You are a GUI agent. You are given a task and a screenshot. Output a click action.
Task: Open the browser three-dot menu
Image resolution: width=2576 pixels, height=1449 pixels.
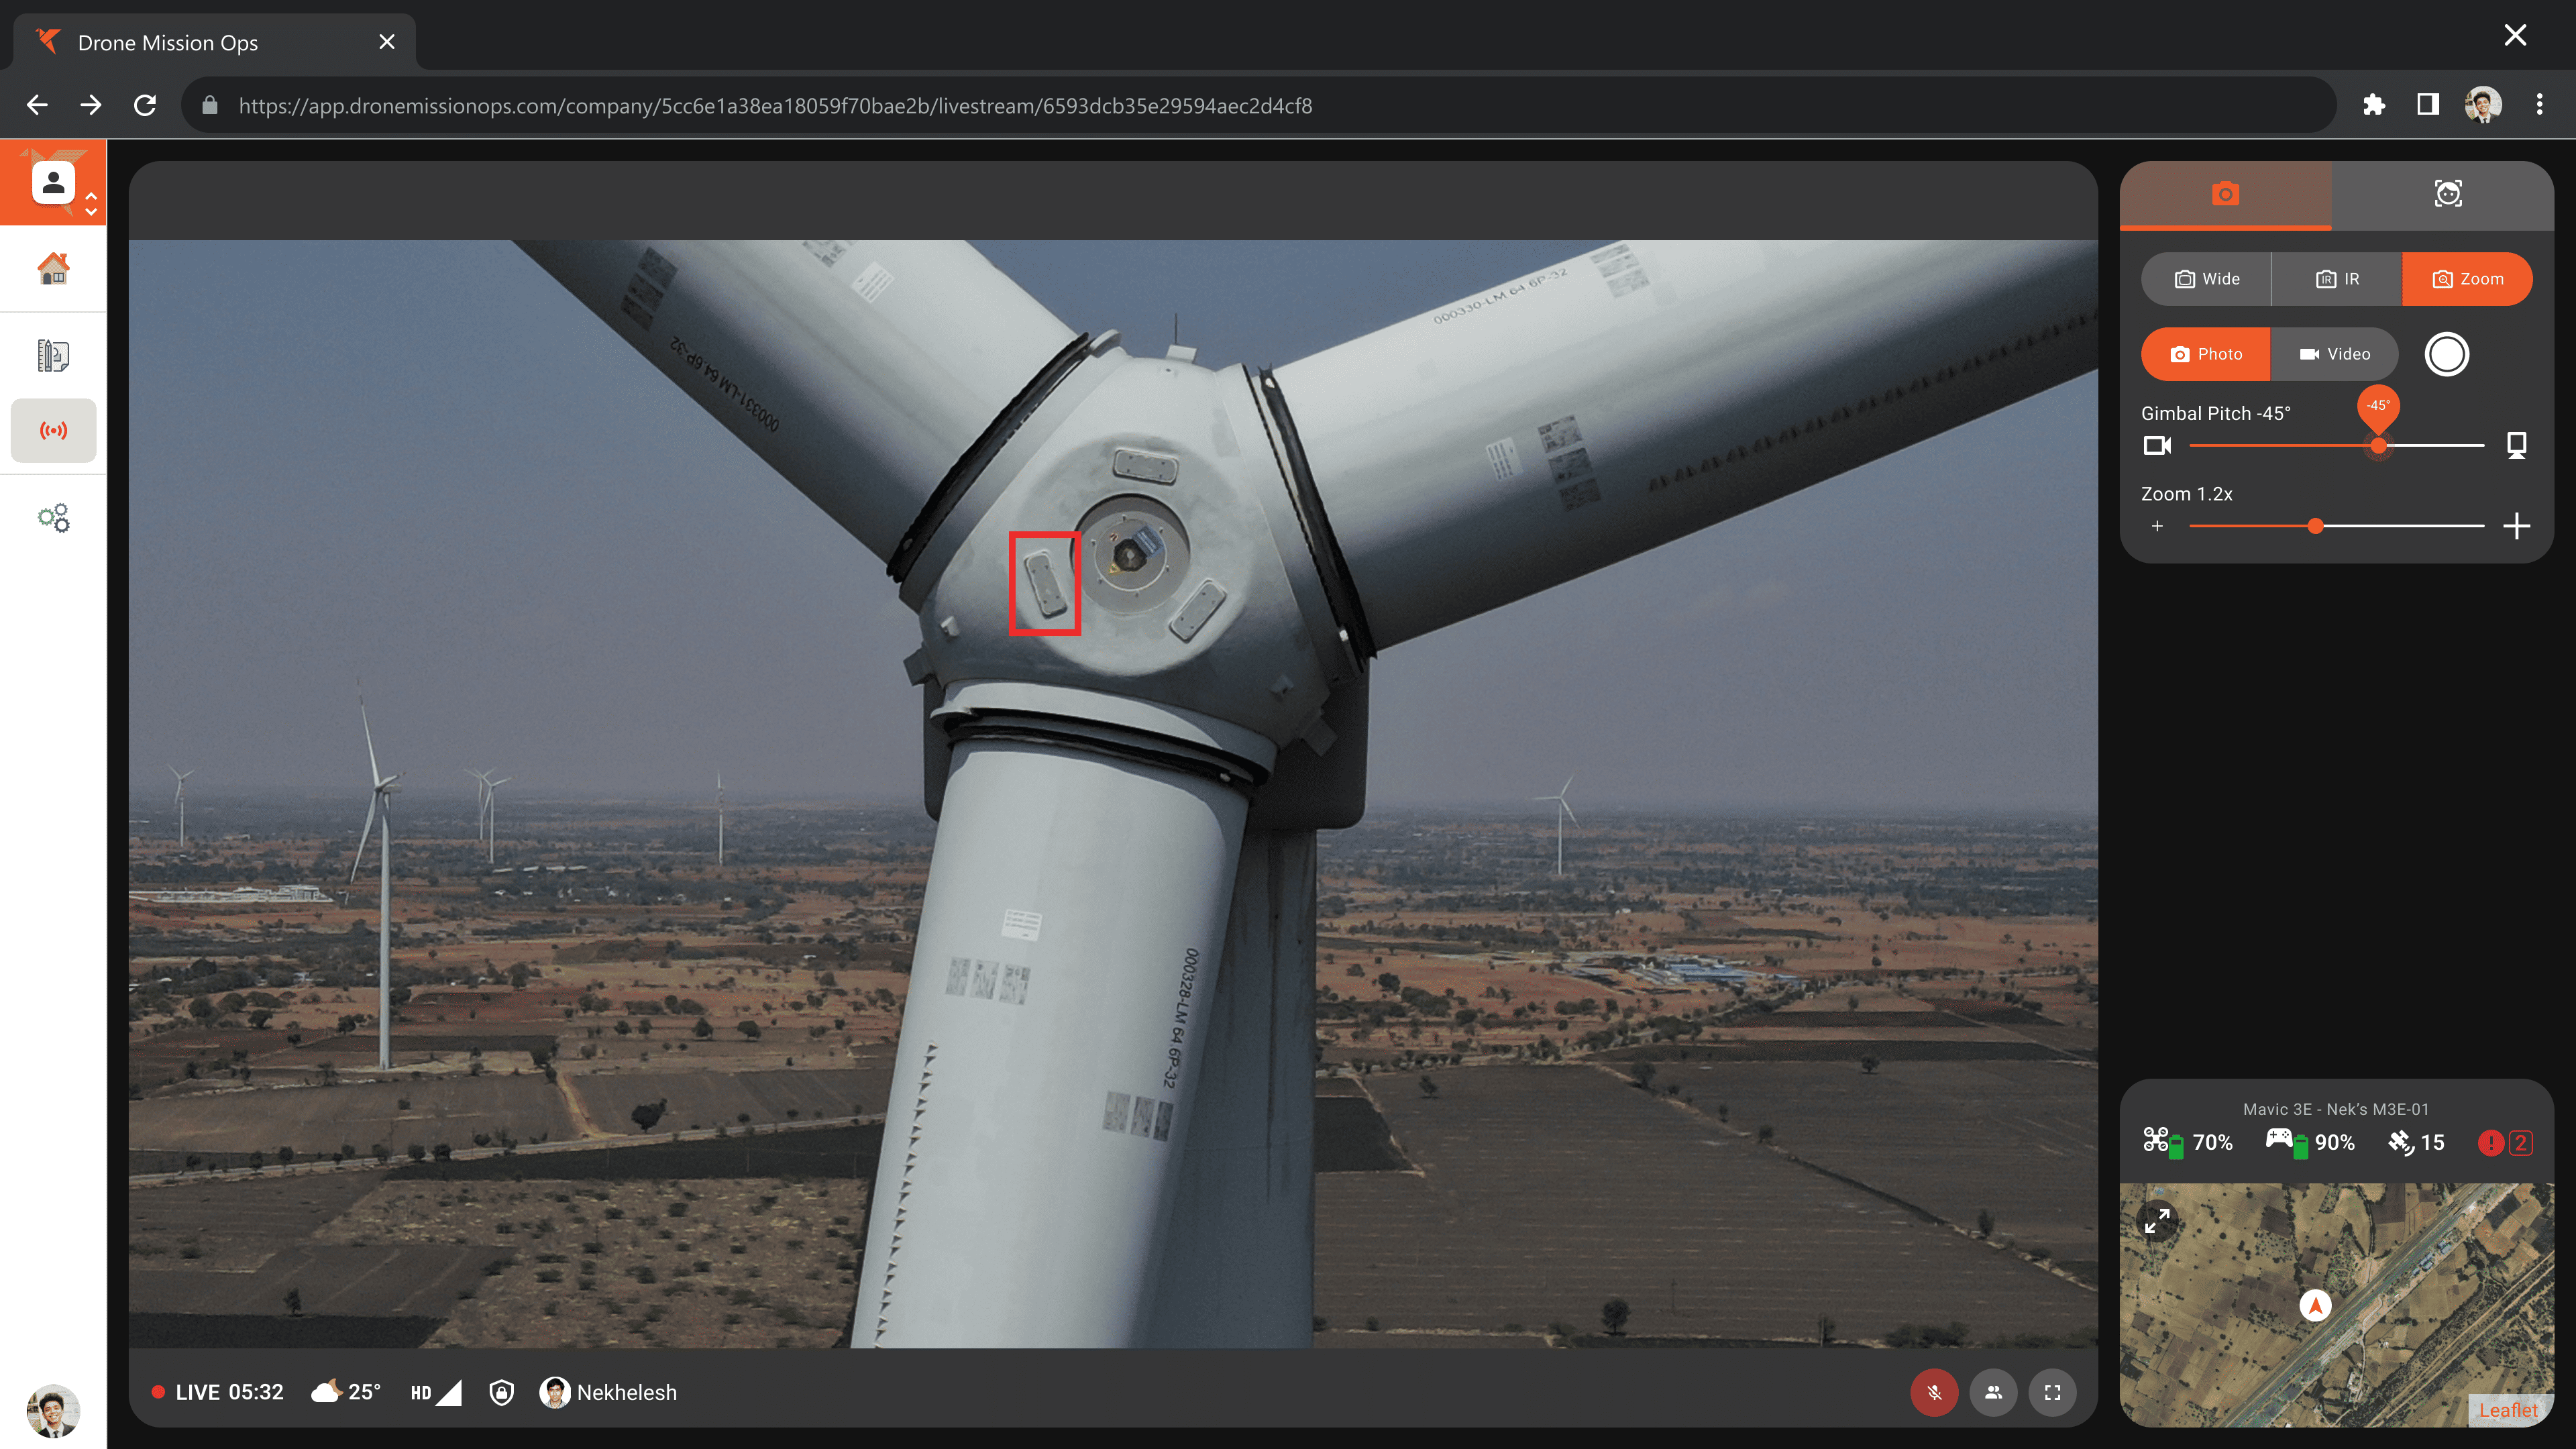(x=2539, y=105)
